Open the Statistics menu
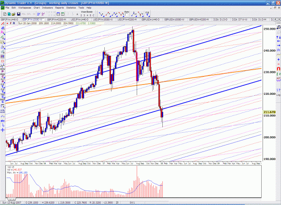The width and height of the screenshot is (281, 205). coord(71,8)
